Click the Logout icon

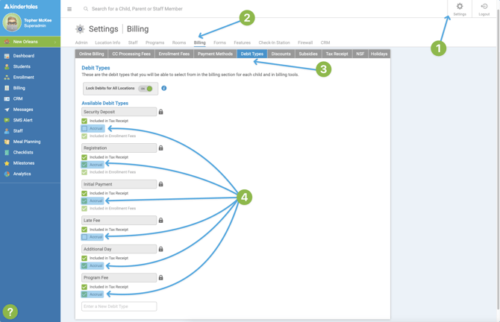pos(484,8)
